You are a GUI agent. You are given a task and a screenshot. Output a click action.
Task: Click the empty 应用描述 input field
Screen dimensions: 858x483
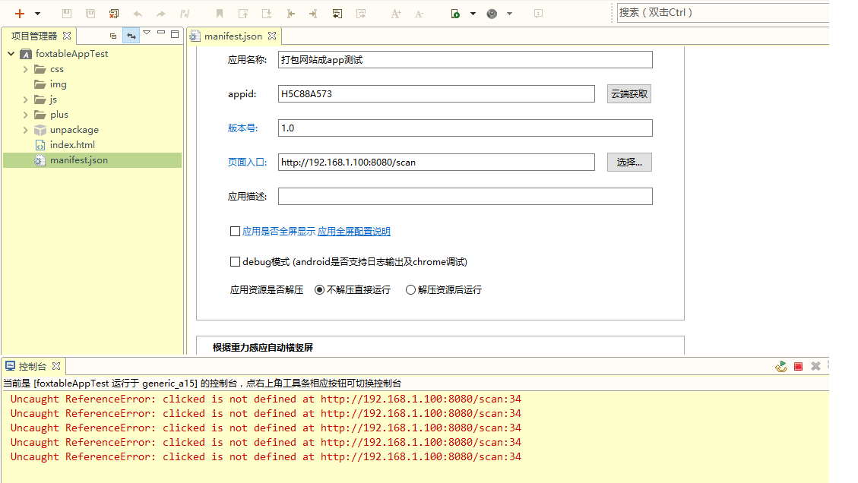(x=465, y=197)
